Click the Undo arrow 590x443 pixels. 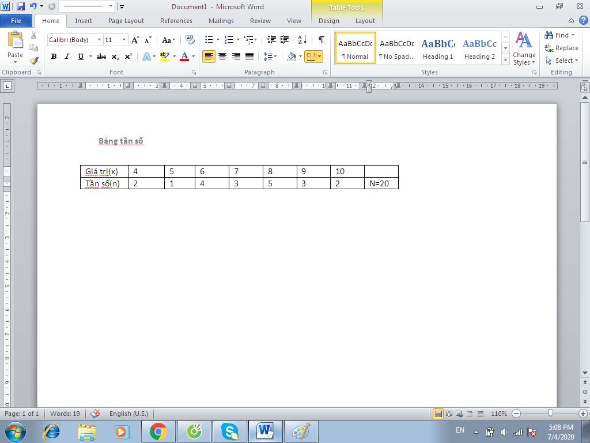(33, 6)
